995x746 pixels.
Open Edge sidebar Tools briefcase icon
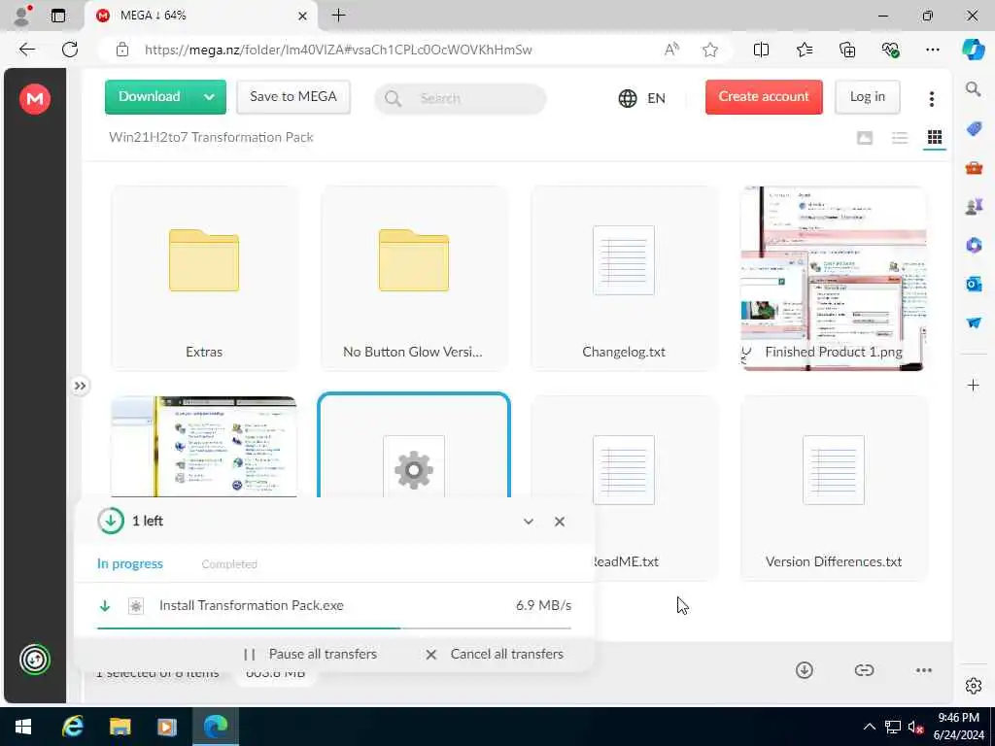974,168
